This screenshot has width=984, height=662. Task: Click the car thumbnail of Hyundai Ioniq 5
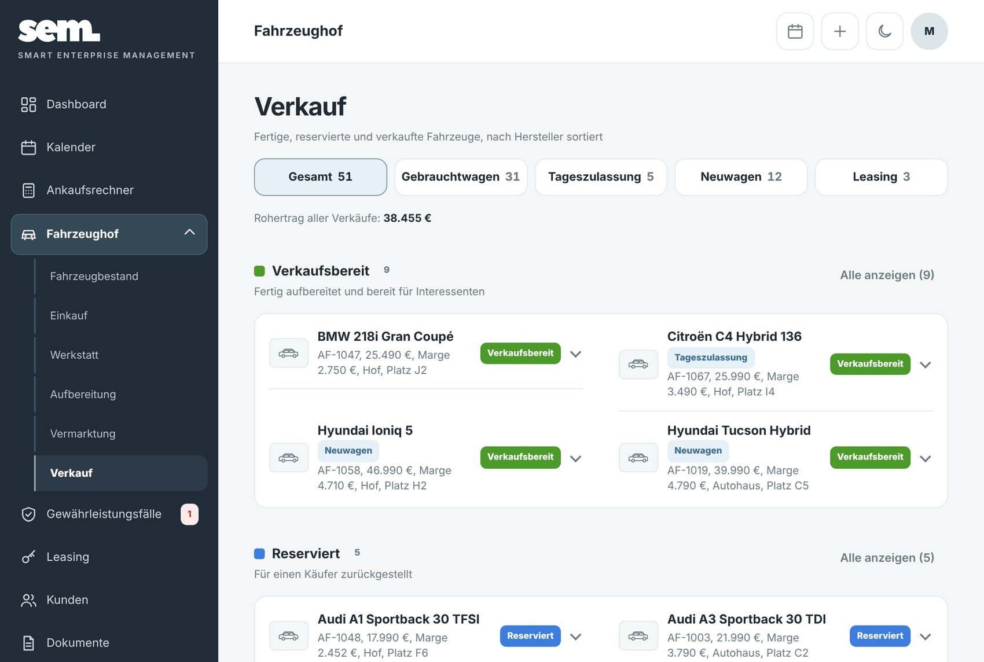click(x=288, y=458)
